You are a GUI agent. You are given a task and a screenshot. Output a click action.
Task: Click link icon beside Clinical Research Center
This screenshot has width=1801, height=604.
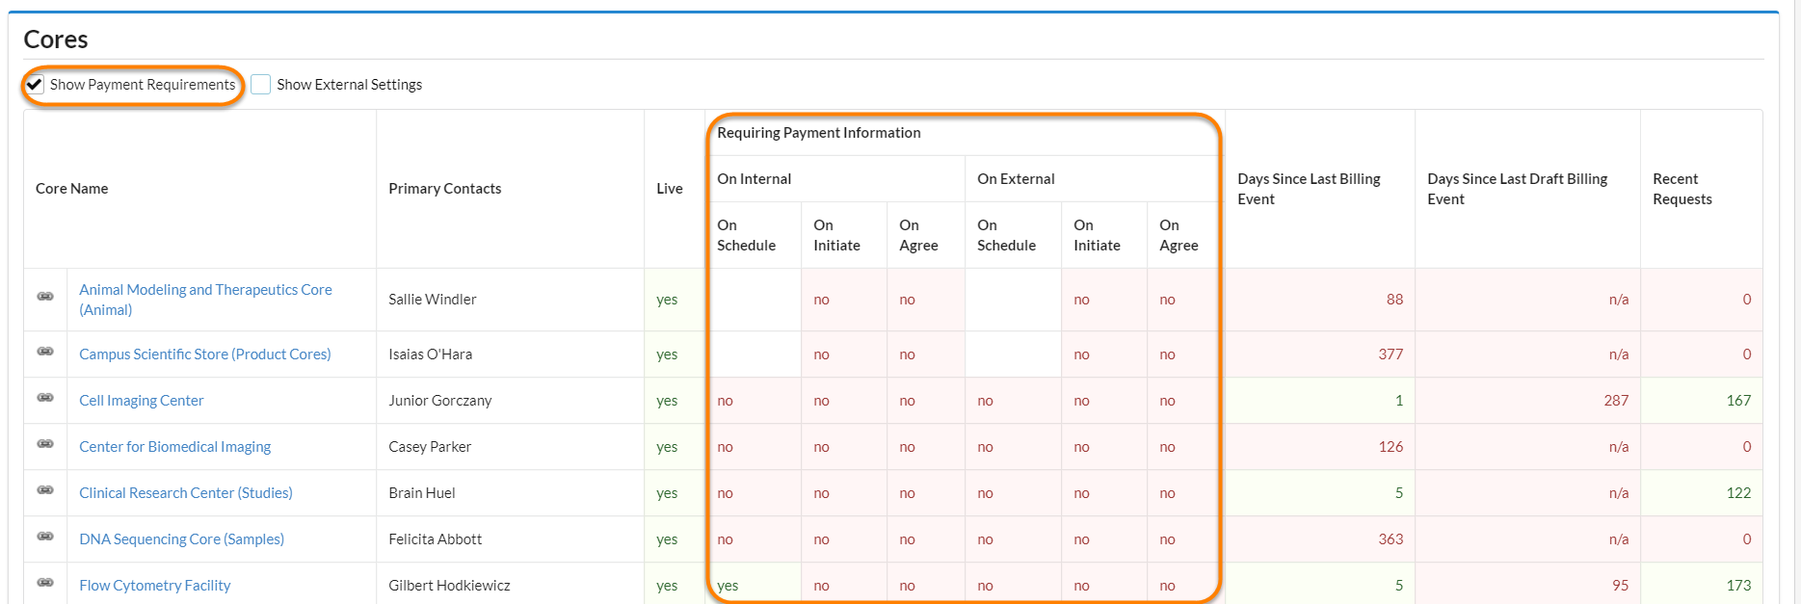(45, 490)
